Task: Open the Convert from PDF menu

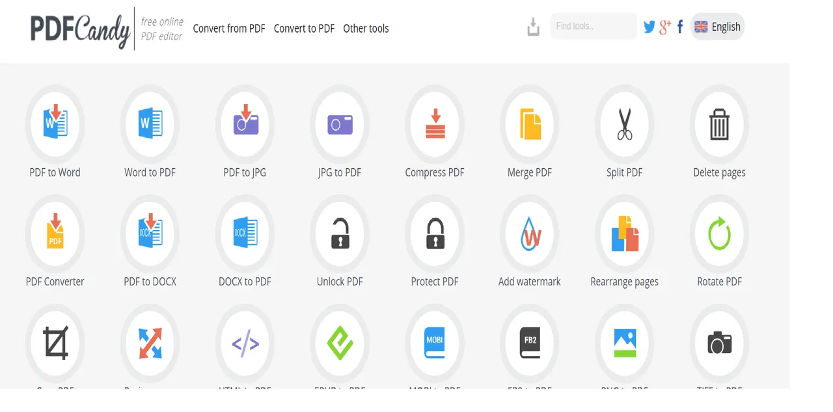Action: (229, 29)
